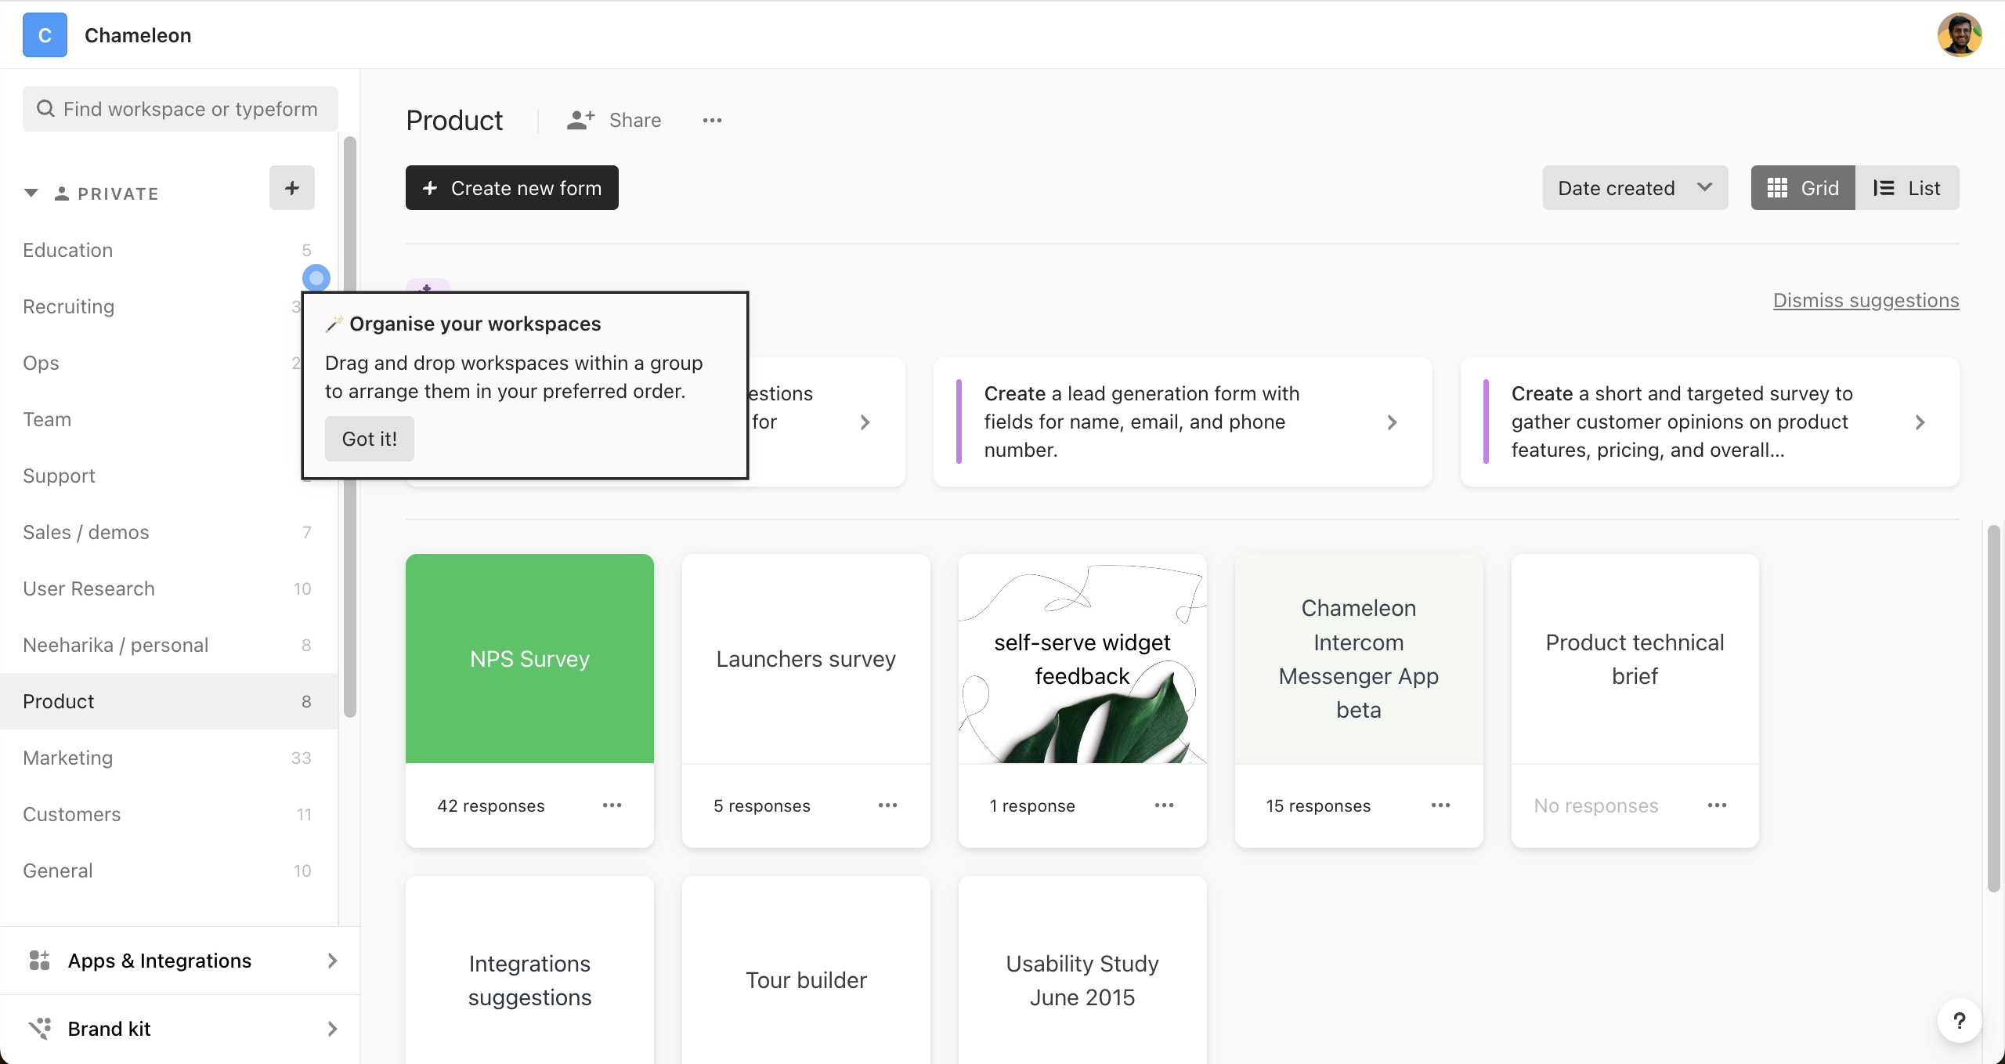Open Usability Study June 2015 form
2005x1064 pixels.
click(1082, 970)
